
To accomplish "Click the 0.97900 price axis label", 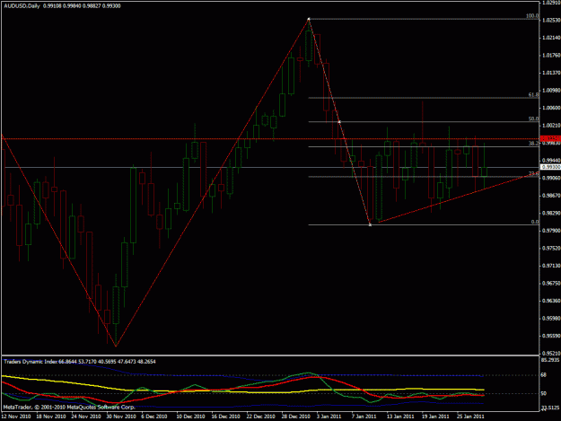I will coord(551,231).
